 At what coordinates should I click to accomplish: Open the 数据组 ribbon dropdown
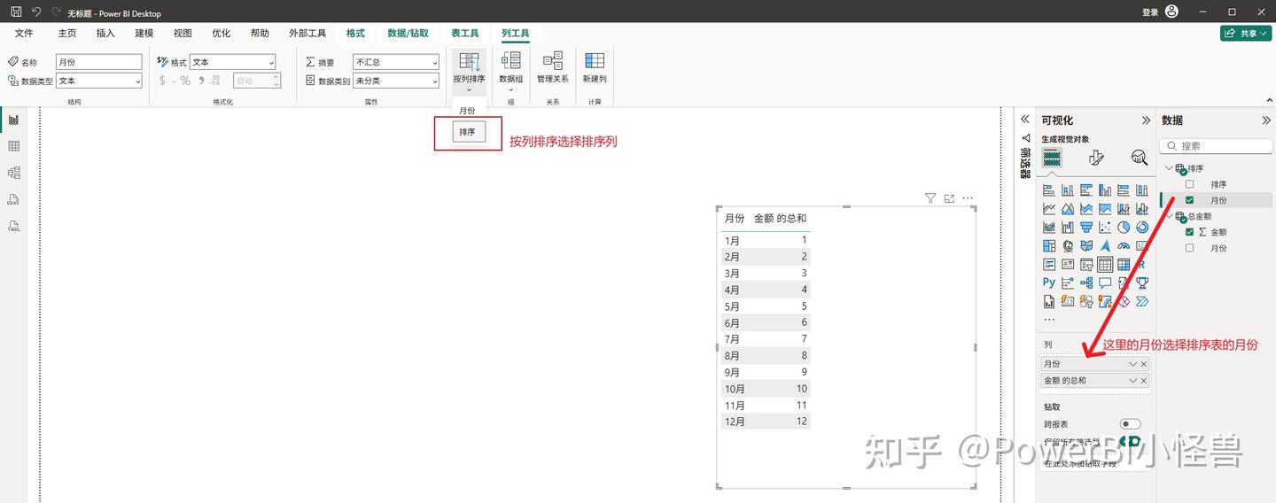[511, 71]
